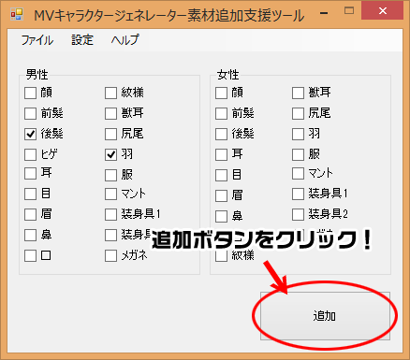Check 装身具1 in the 女性 group
The image size is (410, 360).
click(298, 194)
